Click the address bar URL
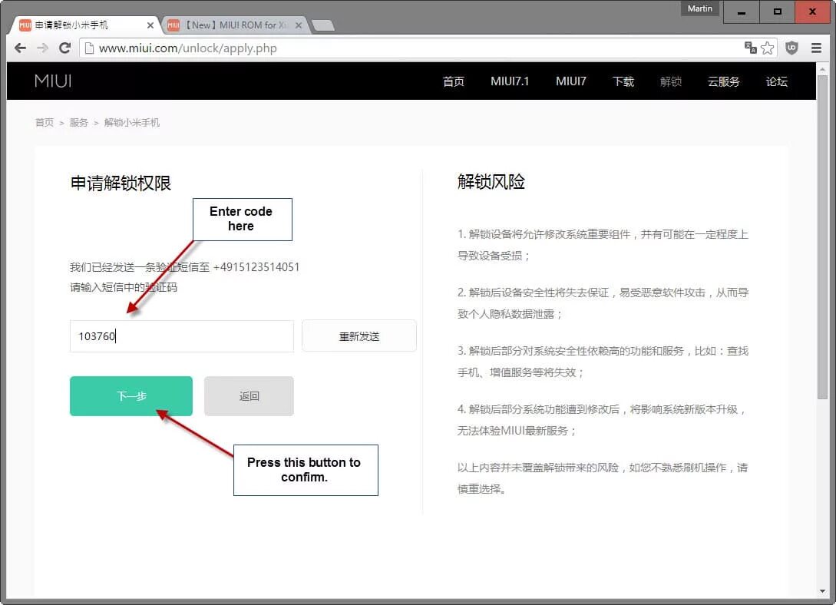Image resolution: width=836 pixels, height=605 pixels. click(187, 48)
